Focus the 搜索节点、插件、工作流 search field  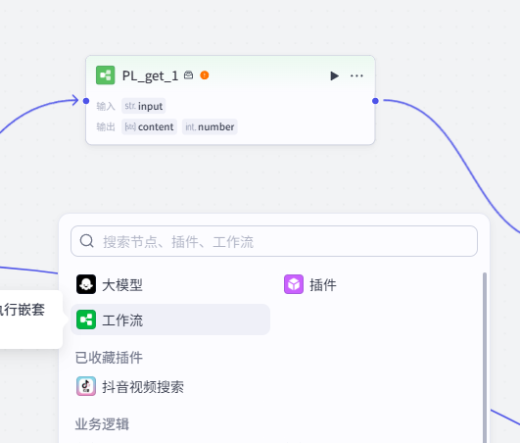pyautogui.click(x=274, y=241)
